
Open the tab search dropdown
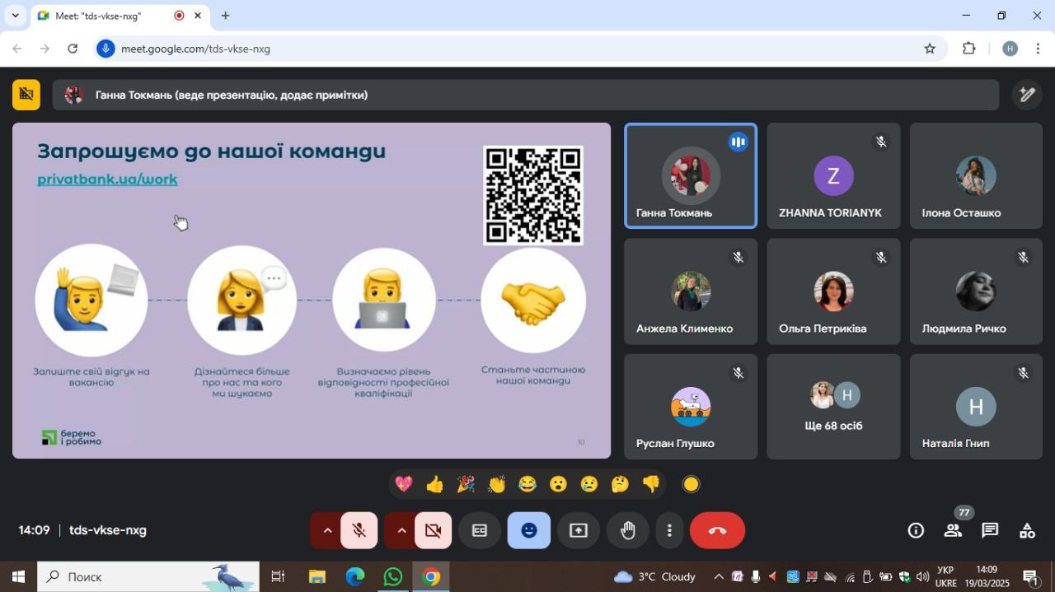[x=15, y=16]
